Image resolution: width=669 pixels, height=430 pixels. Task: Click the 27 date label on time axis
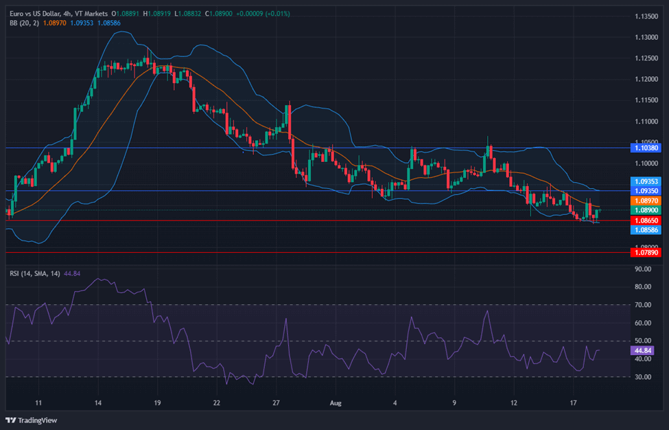[x=276, y=404]
